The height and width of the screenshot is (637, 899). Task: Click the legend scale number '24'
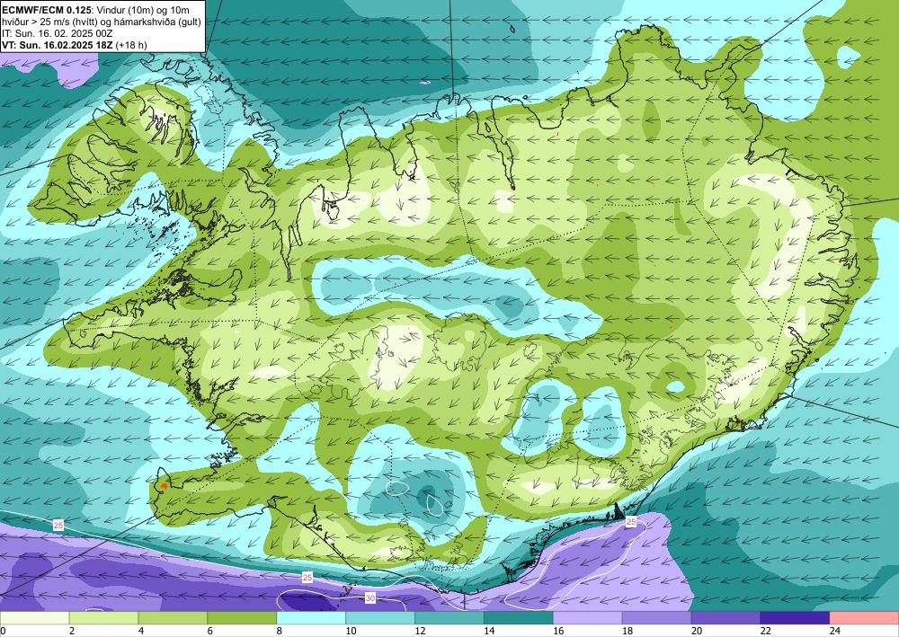(834, 631)
